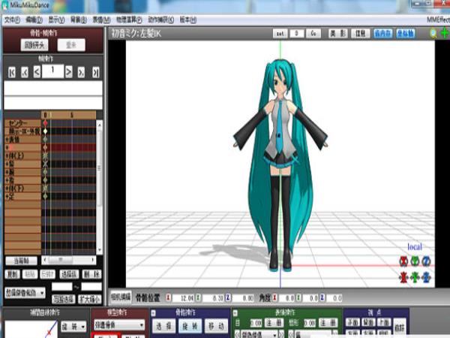Select the センター bone row in timeline
Image resolution: width=450 pixels, height=338 pixels.
[22, 123]
